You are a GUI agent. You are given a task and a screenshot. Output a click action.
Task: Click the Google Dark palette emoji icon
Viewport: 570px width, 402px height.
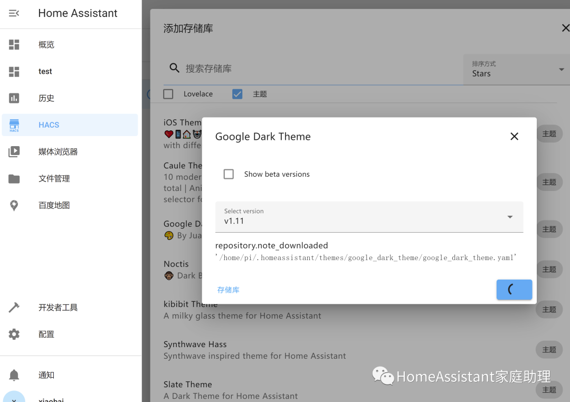pos(169,235)
